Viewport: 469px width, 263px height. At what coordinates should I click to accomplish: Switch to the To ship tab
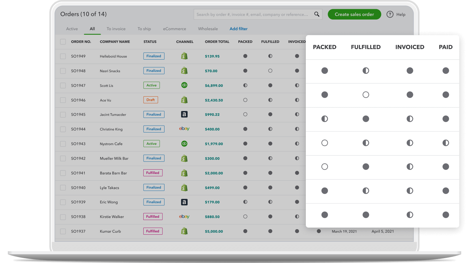pyautogui.click(x=144, y=29)
